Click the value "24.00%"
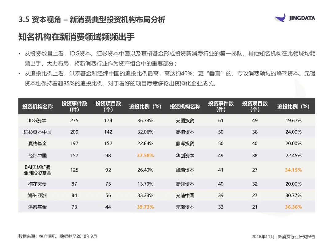 click(293, 132)
